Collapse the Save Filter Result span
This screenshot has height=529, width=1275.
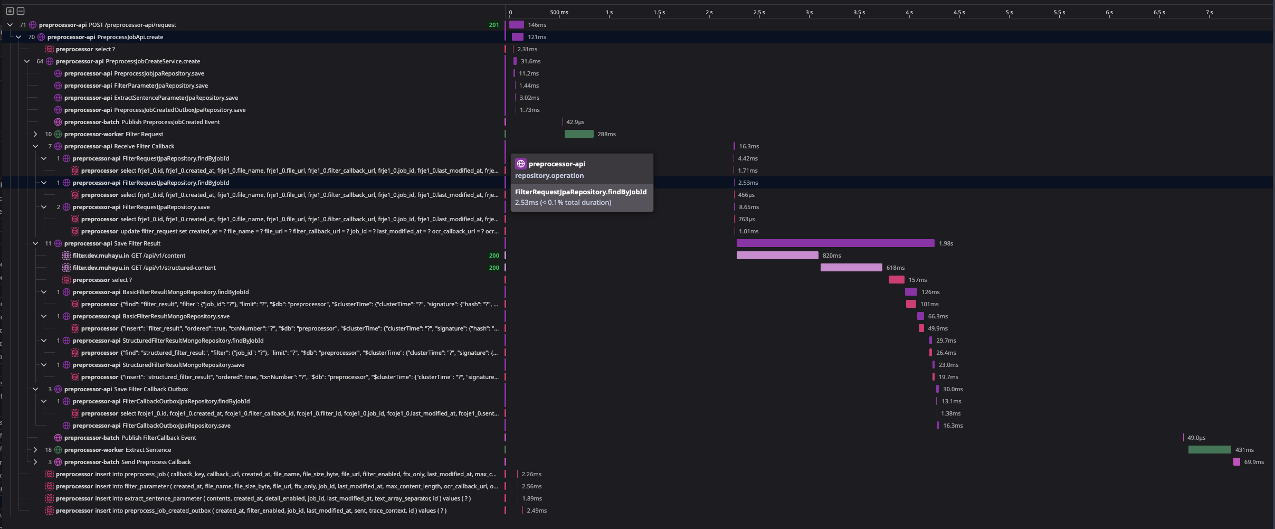coord(35,243)
